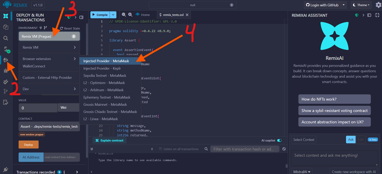Open the plugin manager plug icon
Viewport: 382px width, 174px height.
[5, 170]
